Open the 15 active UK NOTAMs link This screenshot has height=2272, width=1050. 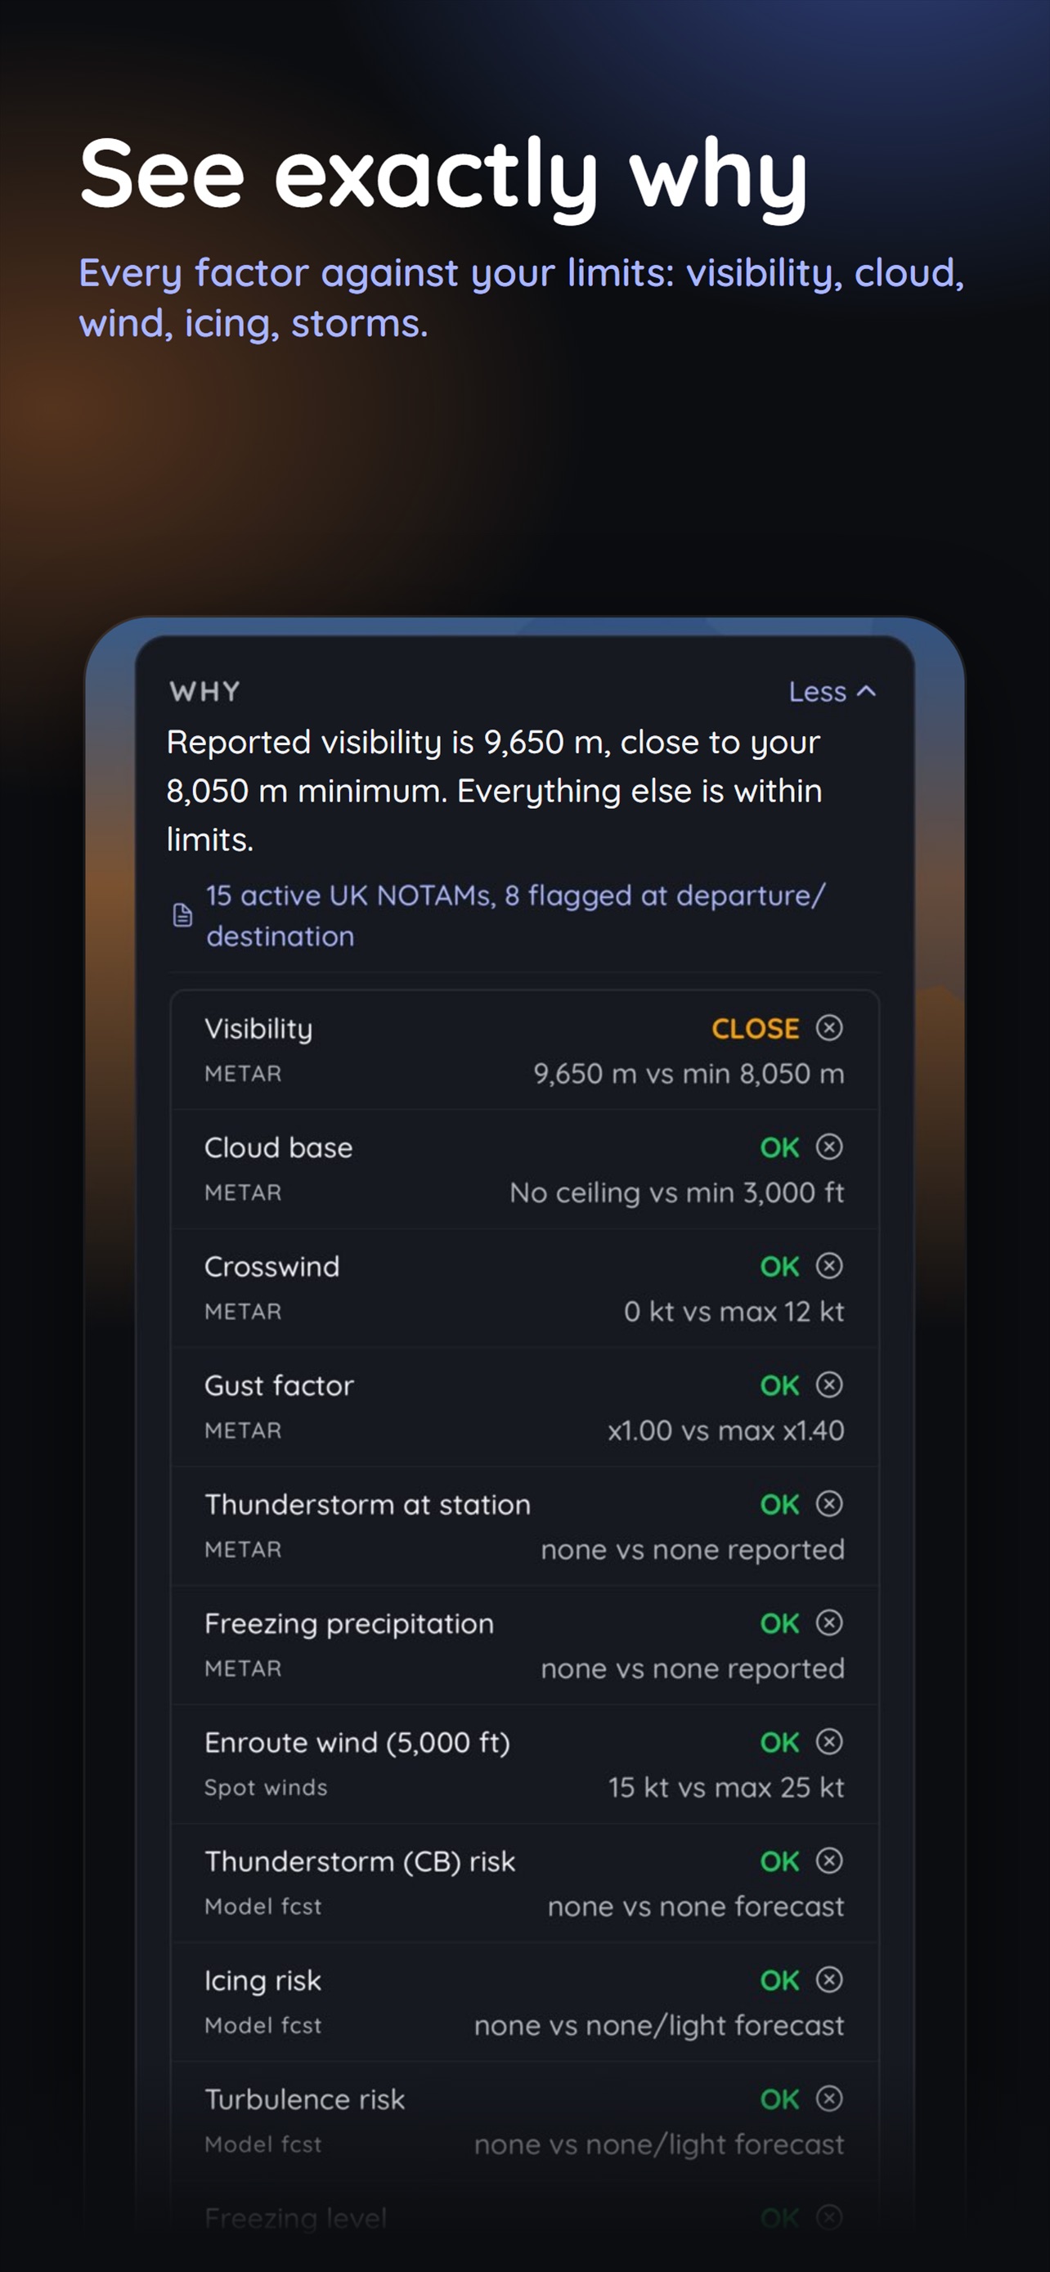tap(516, 915)
